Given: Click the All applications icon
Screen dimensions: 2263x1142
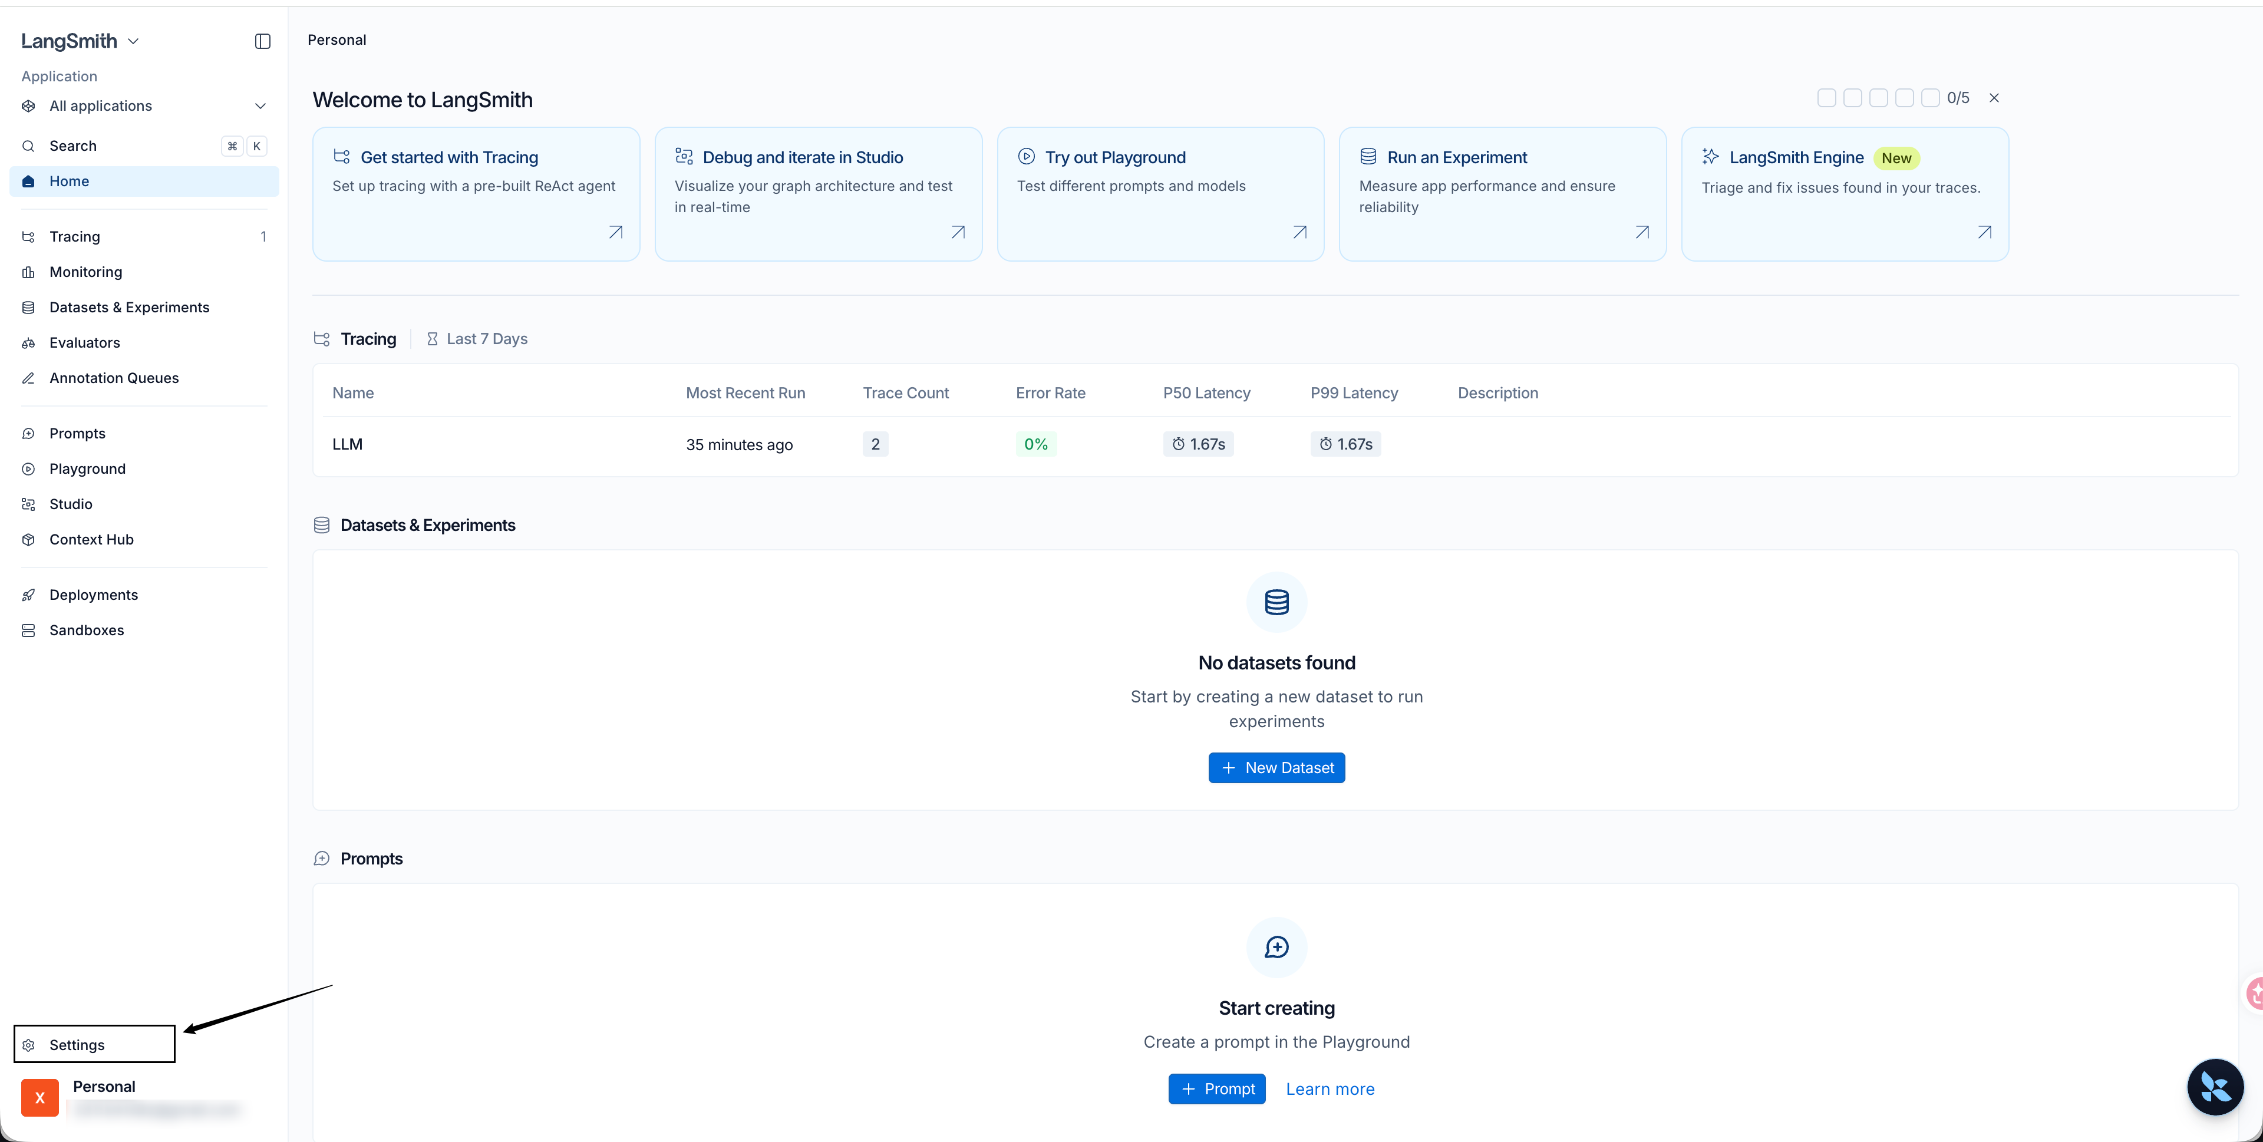Looking at the screenshot, I should tap(28, 105).
